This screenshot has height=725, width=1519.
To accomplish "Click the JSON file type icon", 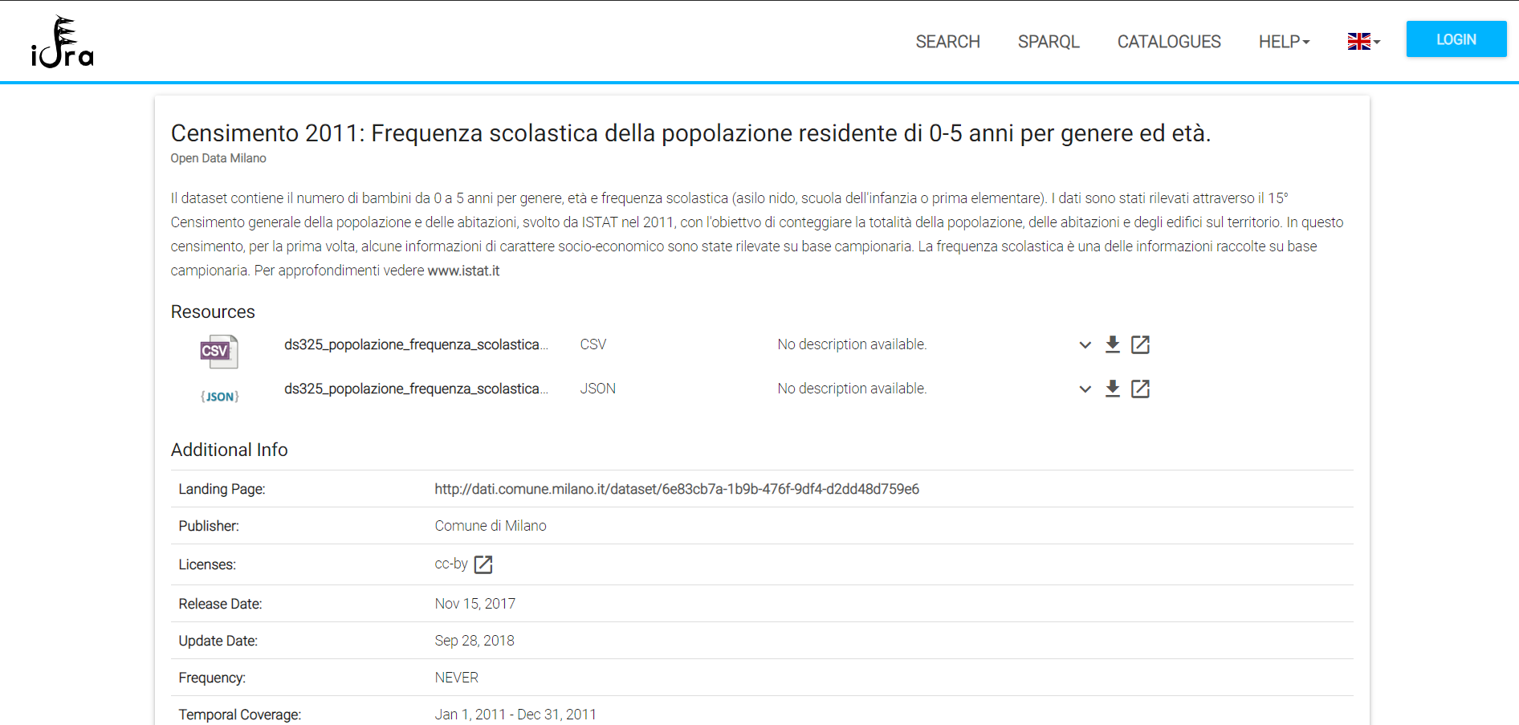I will pyautogui.click(x=219, y=396).
